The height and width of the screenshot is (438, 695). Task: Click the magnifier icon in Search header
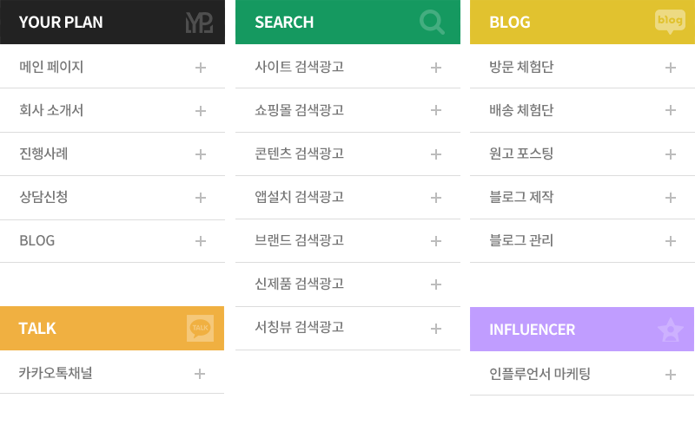432,23
